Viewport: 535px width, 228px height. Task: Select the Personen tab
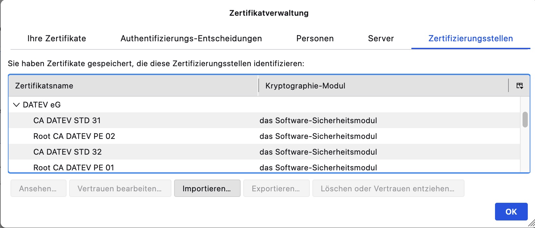pos(315,39)
